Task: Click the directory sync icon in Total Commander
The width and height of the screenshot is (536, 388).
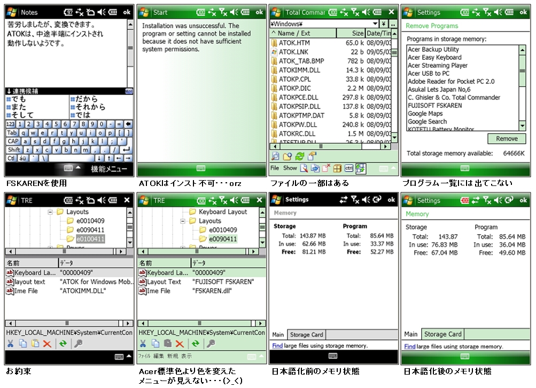Action: tap(360, 168)
